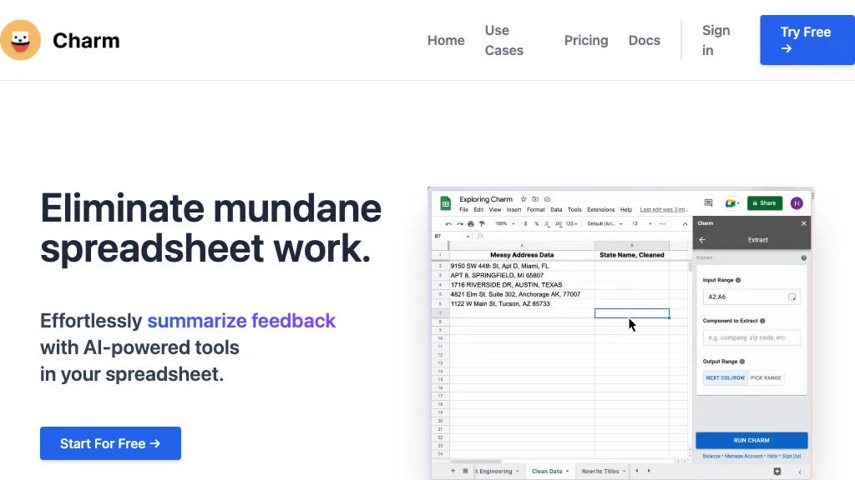Click the add sheet plus icon
The image size is (855, 480).
453,471
